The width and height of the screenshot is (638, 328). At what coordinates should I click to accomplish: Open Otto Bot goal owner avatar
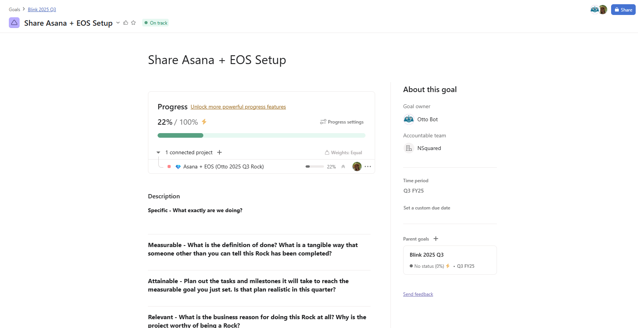click(409, 119)
